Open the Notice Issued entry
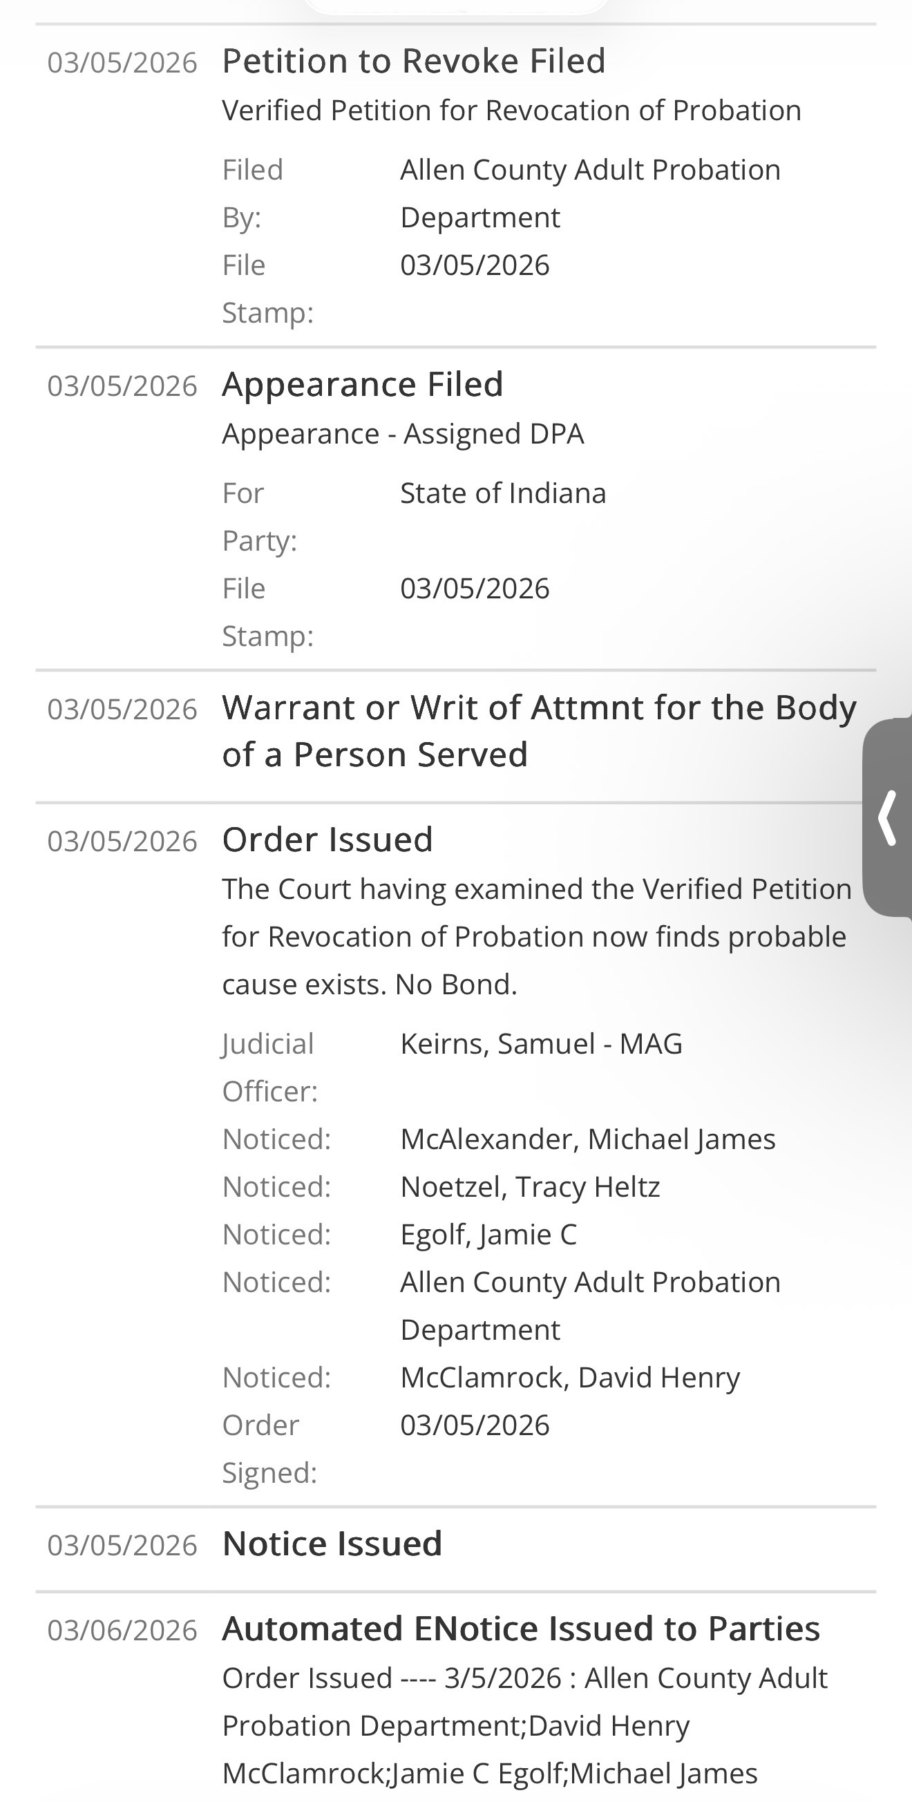The height and width of the screenshot is (1802, 912). 332,1543
